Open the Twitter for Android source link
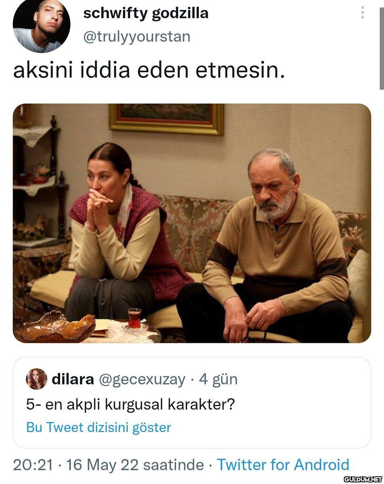 pyautogui.click(x=283, y=465)
